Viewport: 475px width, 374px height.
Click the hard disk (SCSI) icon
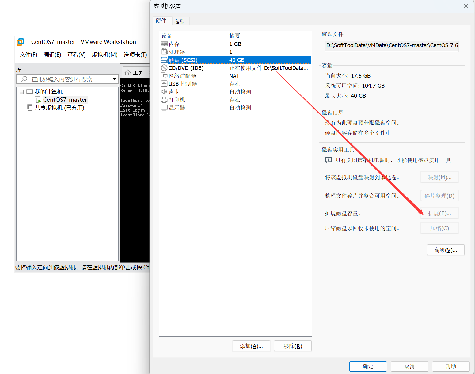[164, 60]
